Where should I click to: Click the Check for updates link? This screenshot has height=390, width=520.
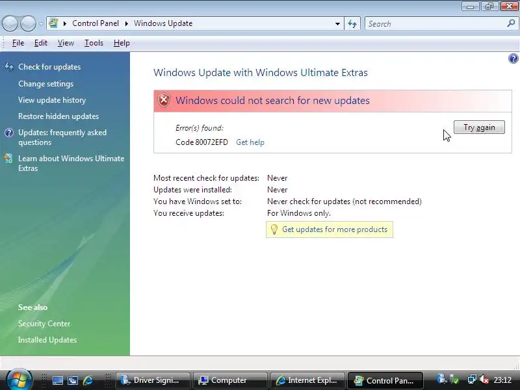pyautogui.click(x=49, y=67)
